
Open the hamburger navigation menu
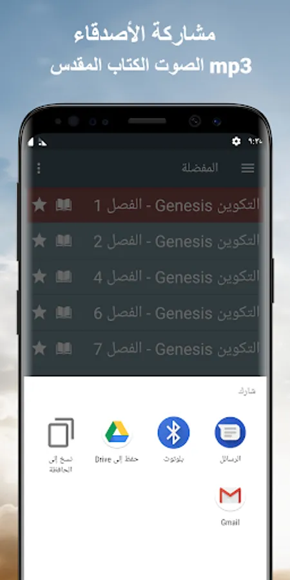point(247,168)
